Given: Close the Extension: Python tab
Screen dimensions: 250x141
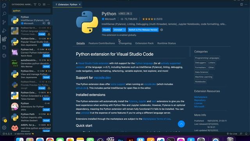Looking at the screenshot, I should point(80,4).
